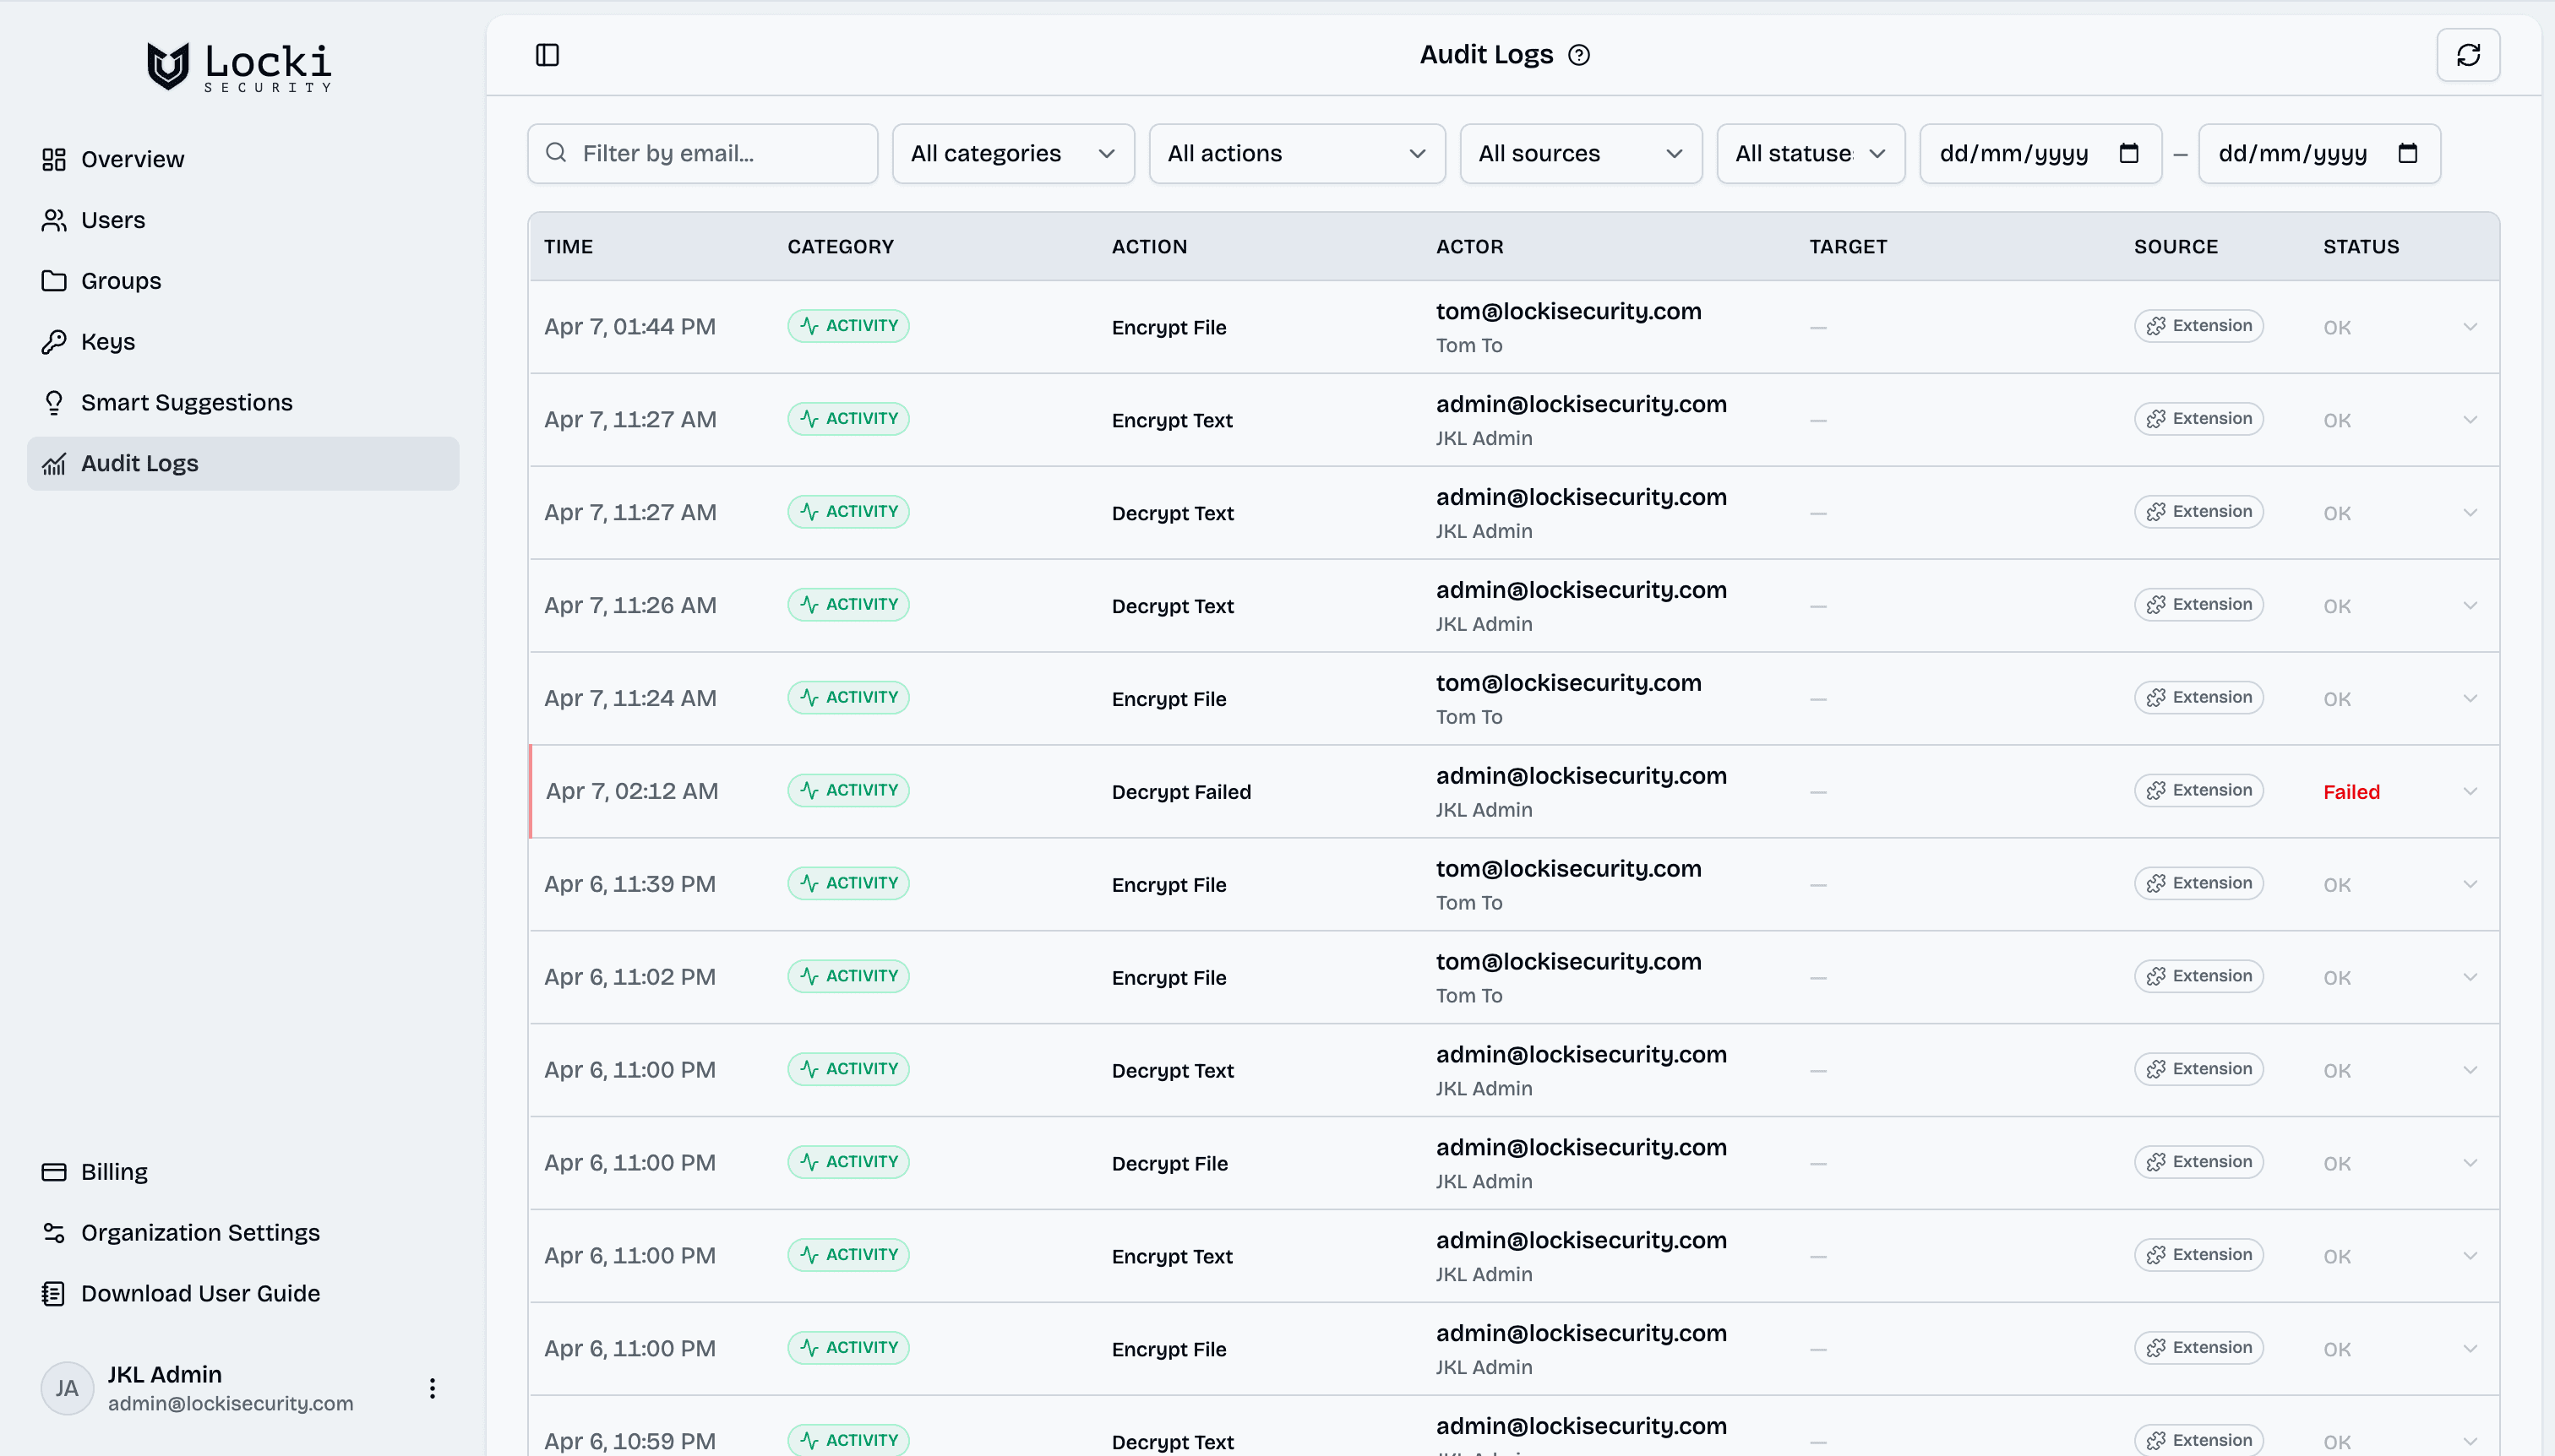
Task: Click the ACTIVITY badge on Decrypt Failed row
Action: [848, 790]
